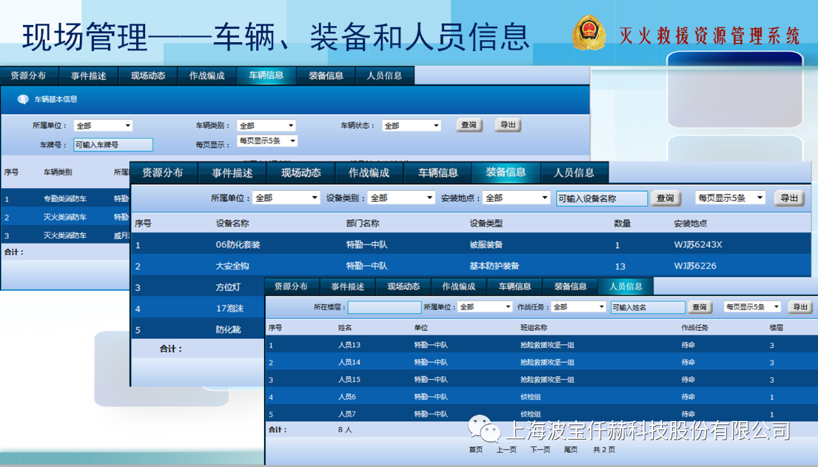Screen dimensions: 818x467
Task: Select the 车辆信息 tab in top panel
Action: (x=266, y=75)
